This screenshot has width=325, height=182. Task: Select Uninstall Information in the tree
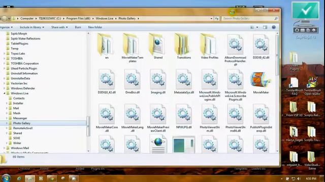(x=24, y=73)
